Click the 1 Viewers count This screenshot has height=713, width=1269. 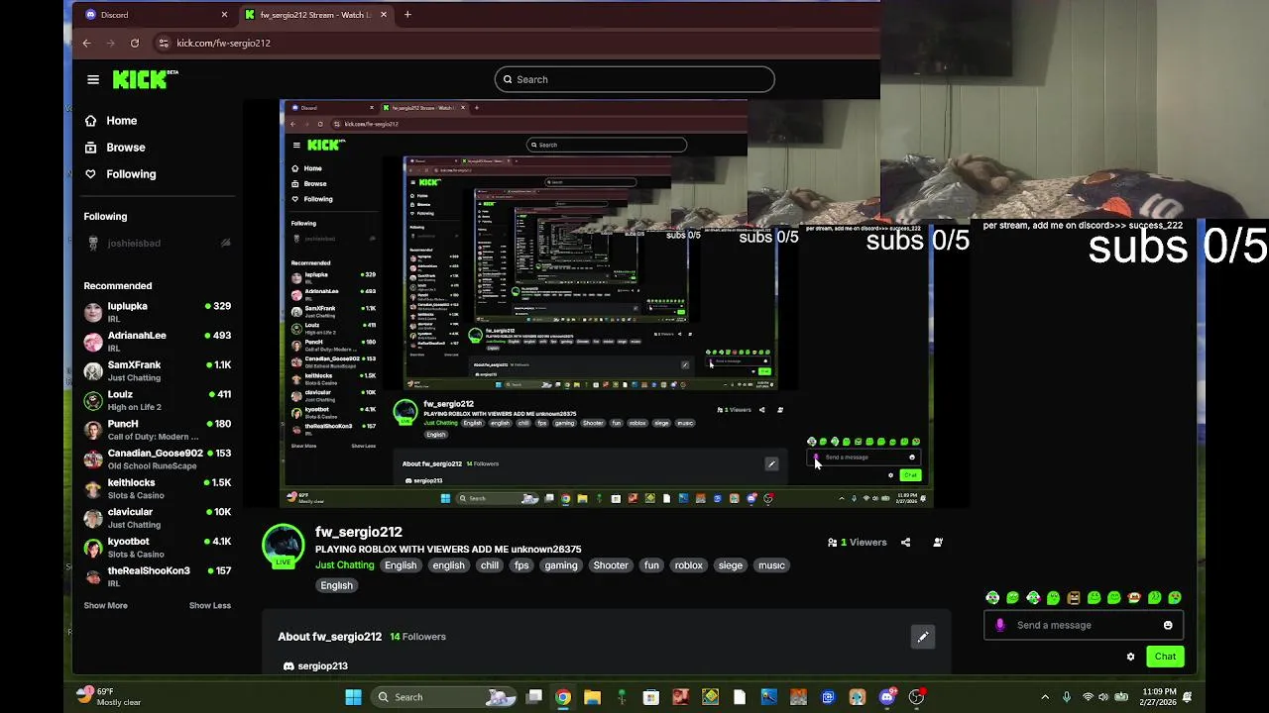coord(857,543)
